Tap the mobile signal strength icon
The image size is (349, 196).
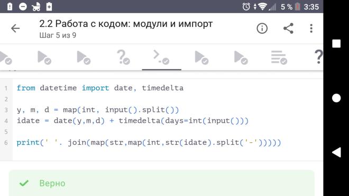272,7
